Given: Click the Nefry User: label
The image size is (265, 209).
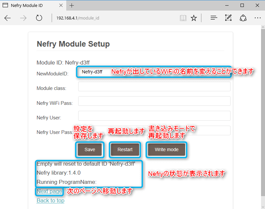Looking at the screenshot, I should point(49,118).
